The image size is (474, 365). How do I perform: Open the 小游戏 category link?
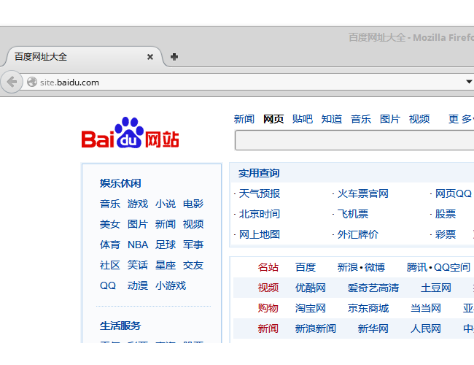click(171, 285)
